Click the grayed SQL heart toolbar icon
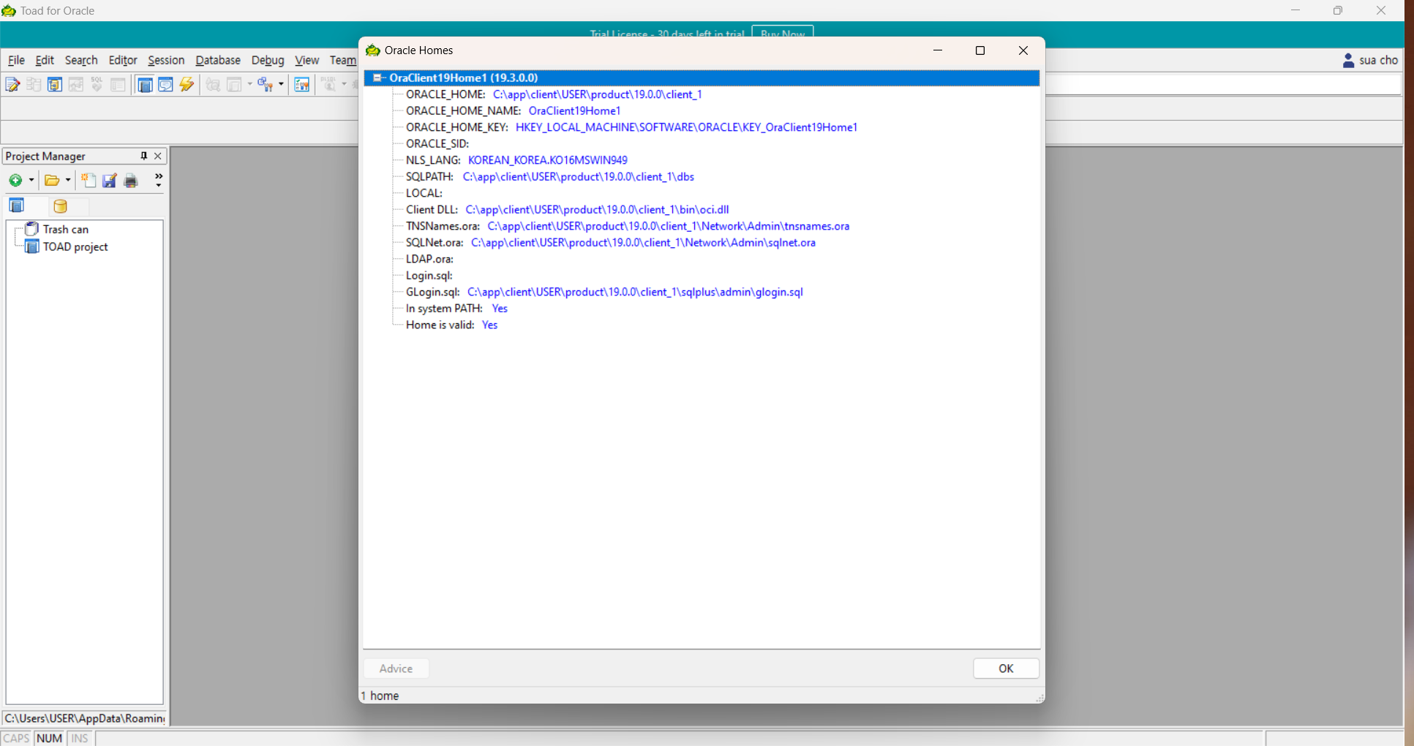 97,85
